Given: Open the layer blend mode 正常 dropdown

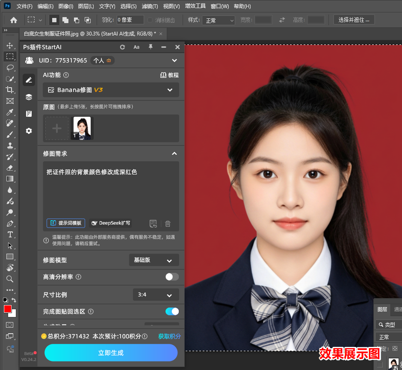Looking at the screenshot, I should pos(389,337).
